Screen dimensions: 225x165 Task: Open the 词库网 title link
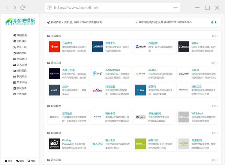tap(195, 70)
